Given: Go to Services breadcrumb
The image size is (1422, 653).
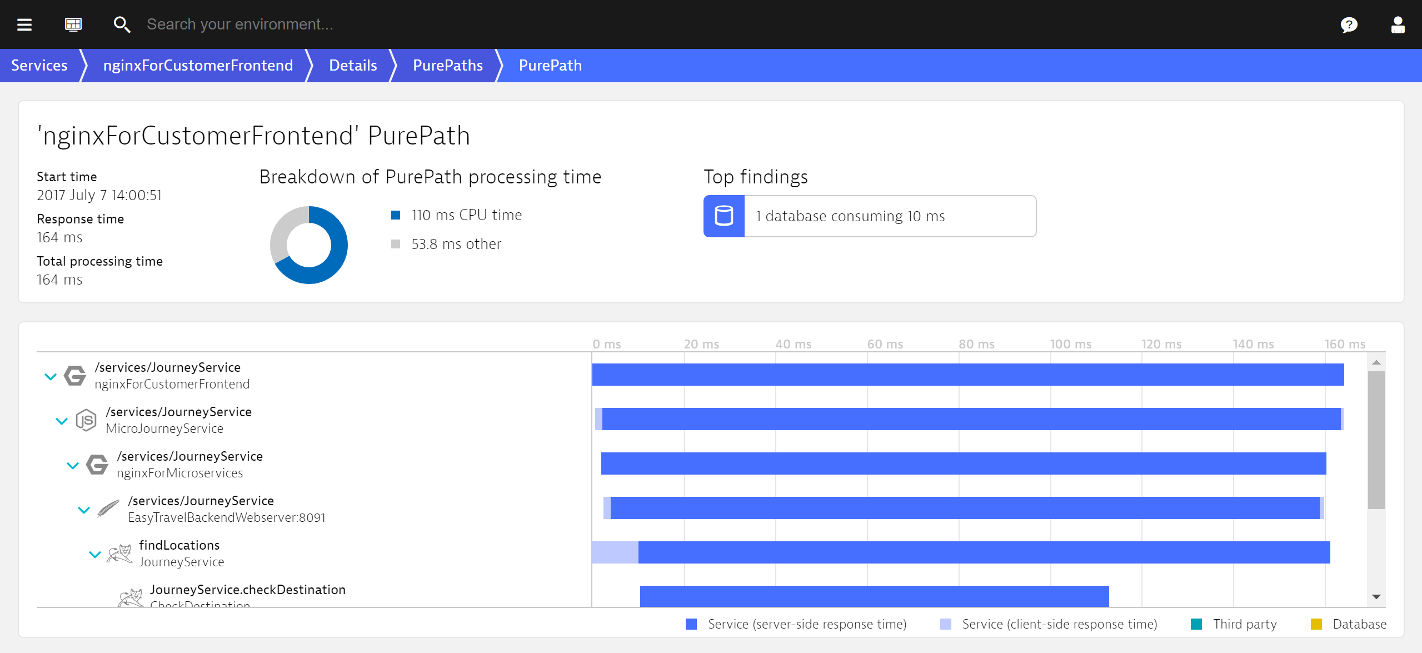Looking at the screenshot, I should tap(39, 66).
